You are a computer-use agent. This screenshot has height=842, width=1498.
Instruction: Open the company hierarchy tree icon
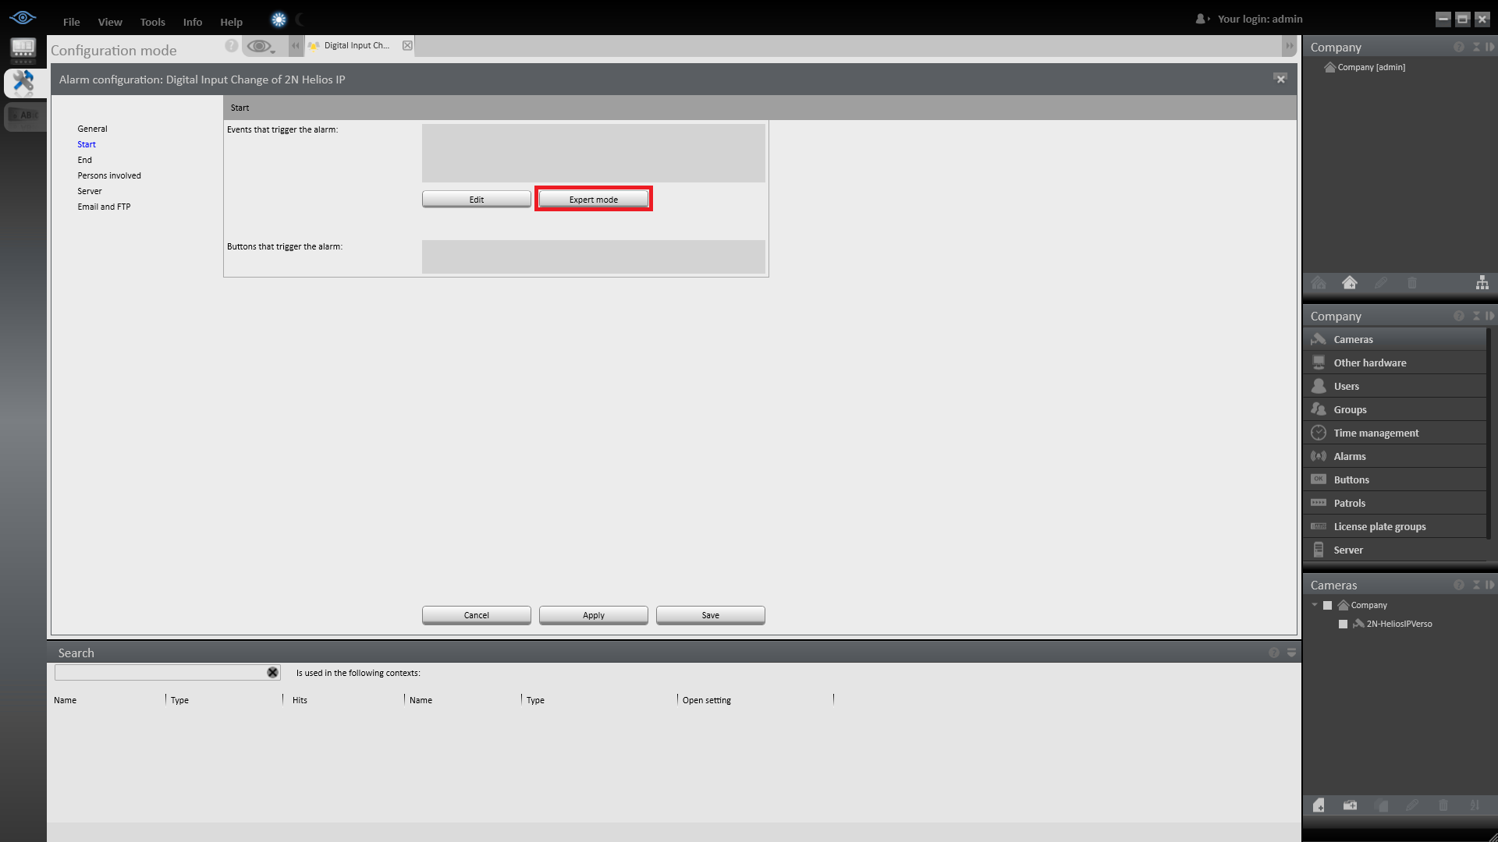[x=1482, y=283]
